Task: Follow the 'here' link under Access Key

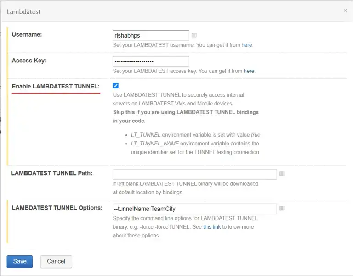Action: point(249,71)
